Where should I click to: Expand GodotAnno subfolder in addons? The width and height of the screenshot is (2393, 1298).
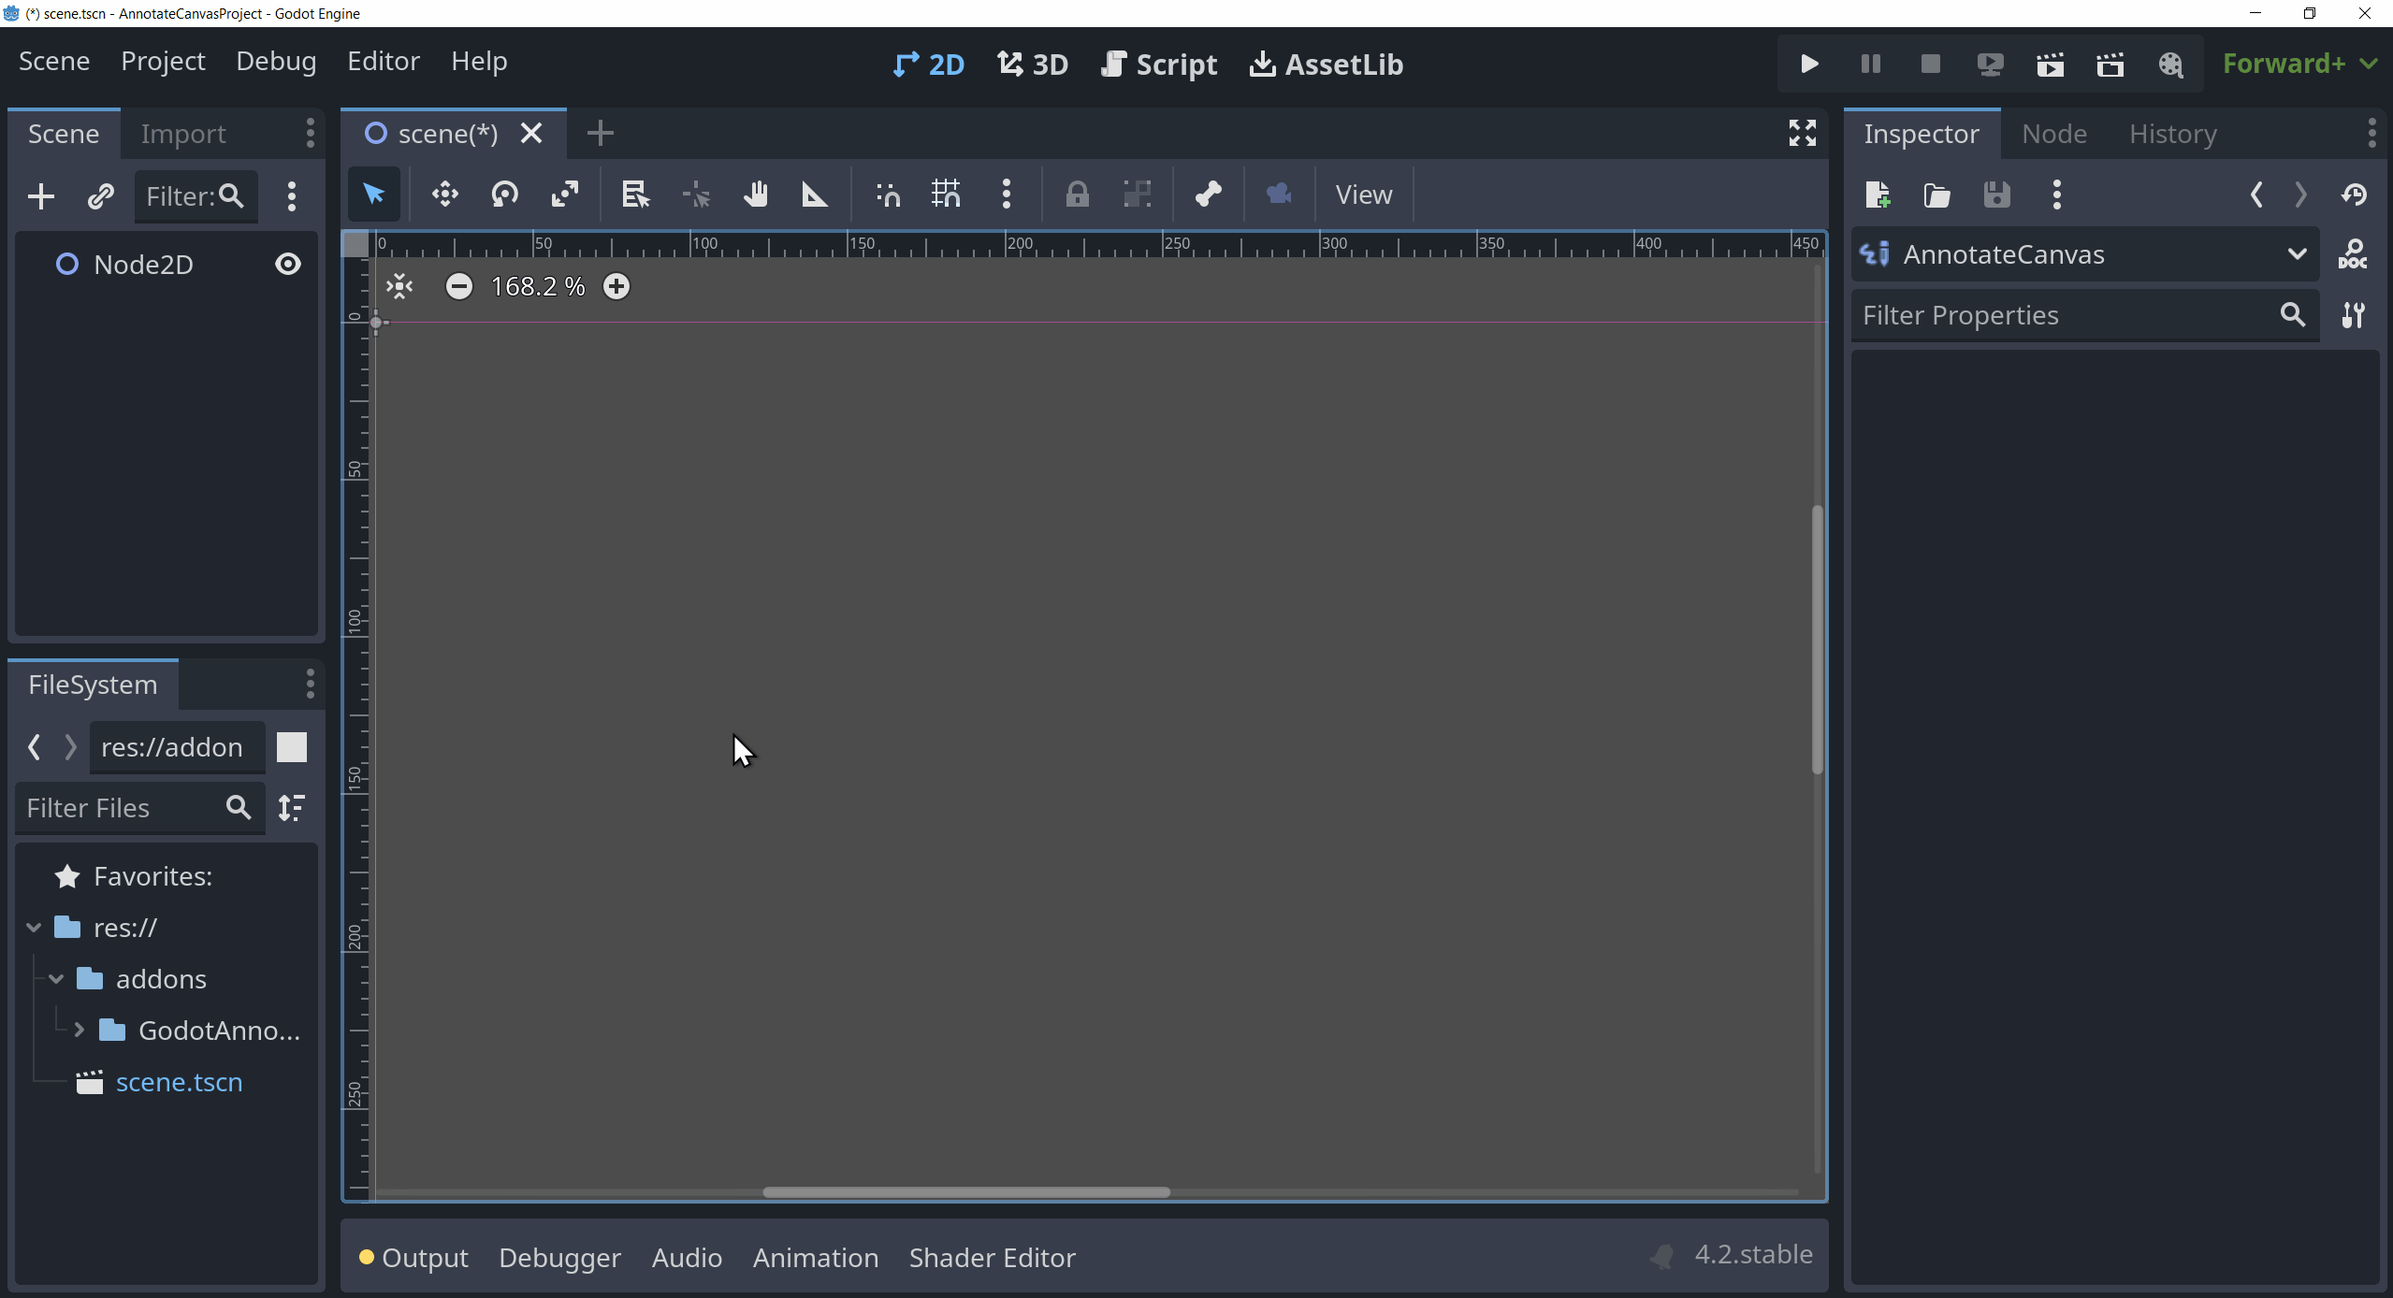pyautogui.click(x=79, y=1030)
